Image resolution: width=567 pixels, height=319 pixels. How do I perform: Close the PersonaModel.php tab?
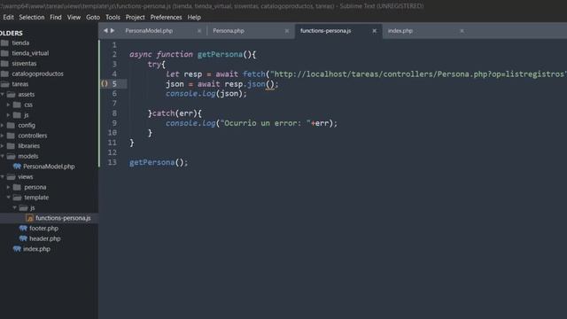click(199, 31)
